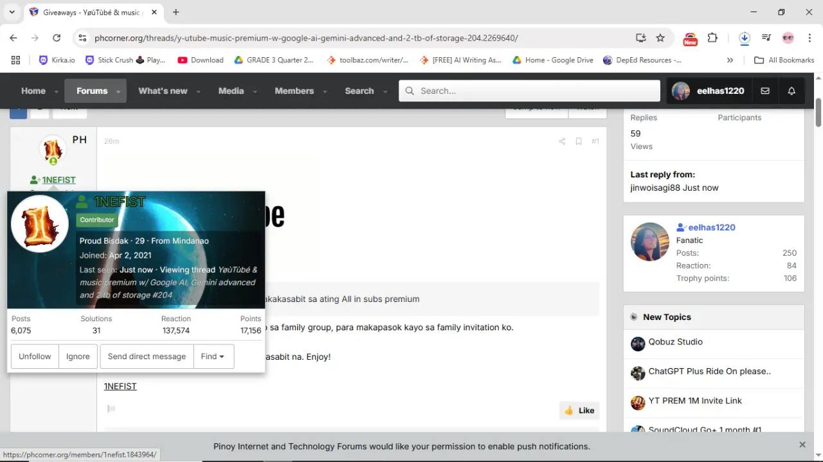Reload the current page

pos(57,38)
